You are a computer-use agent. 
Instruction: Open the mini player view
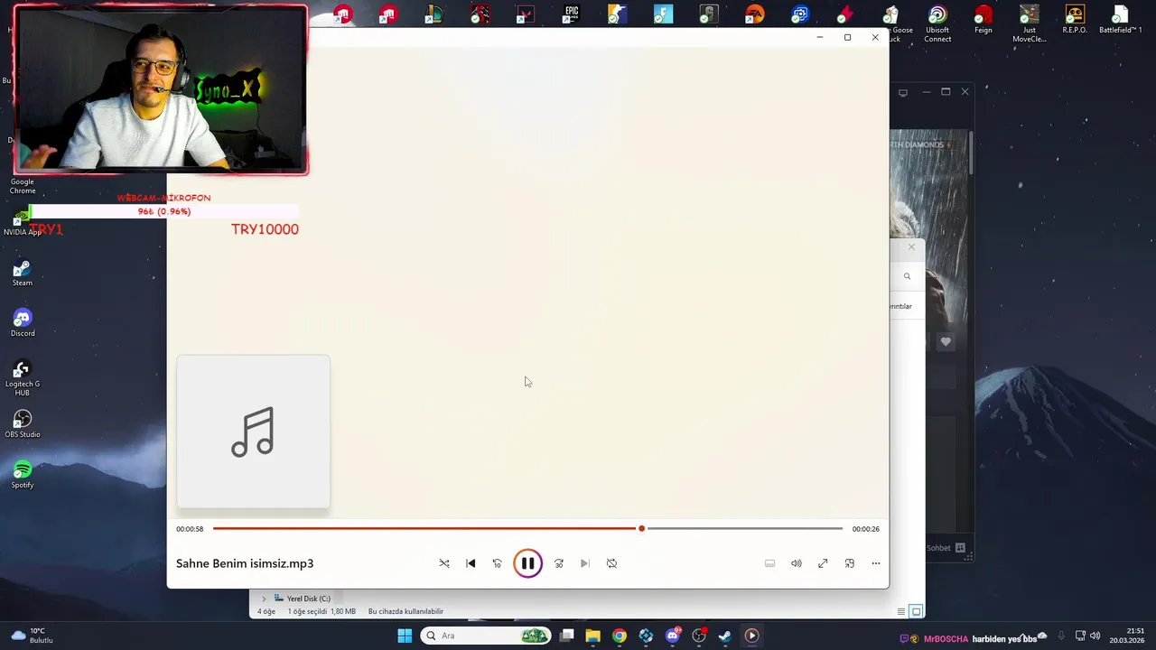point(849,563)
